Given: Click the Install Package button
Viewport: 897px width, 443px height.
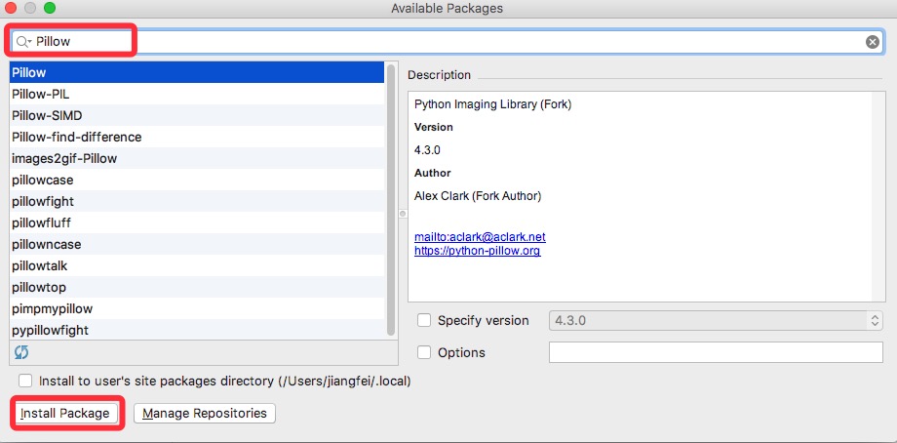Looking at the screenshot, I should [64, 413].
